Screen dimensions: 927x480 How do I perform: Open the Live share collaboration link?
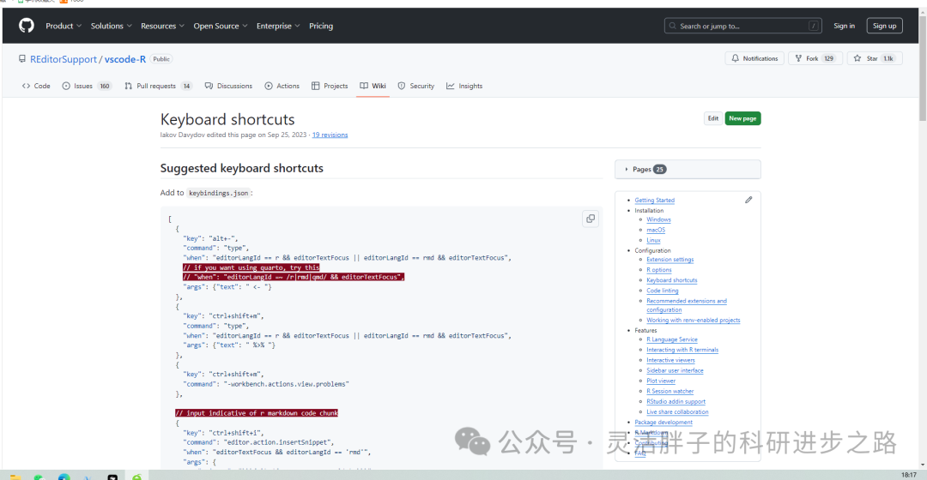677,412
